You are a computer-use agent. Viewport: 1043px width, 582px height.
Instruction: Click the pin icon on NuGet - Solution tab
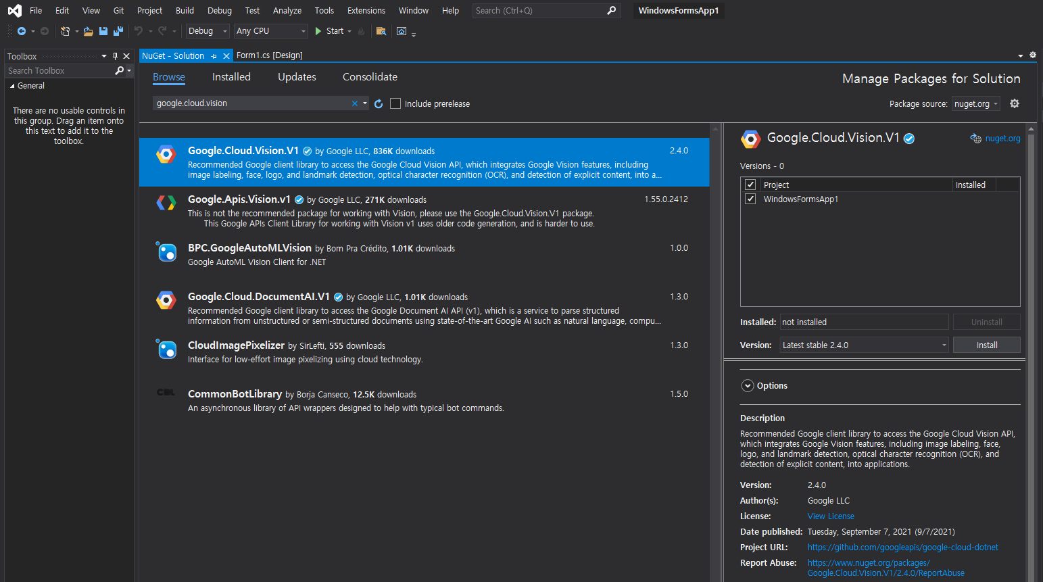click(x=214, y=56)
